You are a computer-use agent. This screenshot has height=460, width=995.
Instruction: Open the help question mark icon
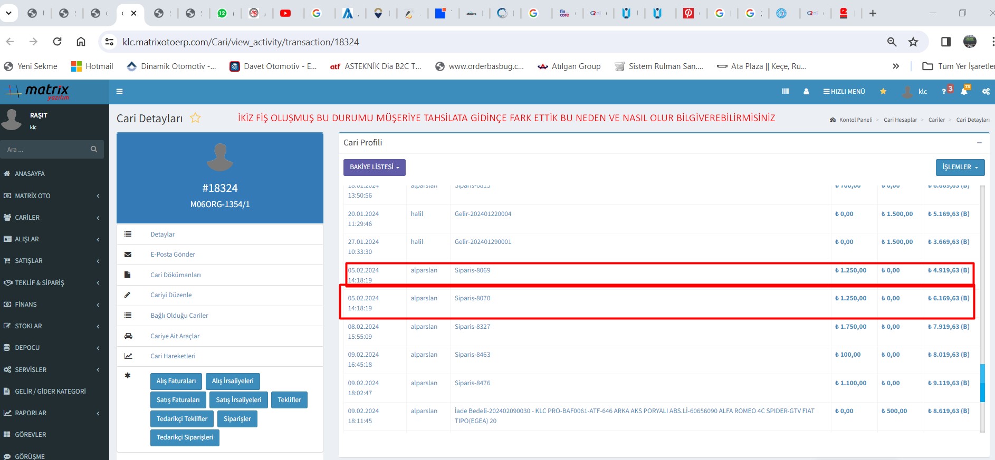tap(944, 92)
